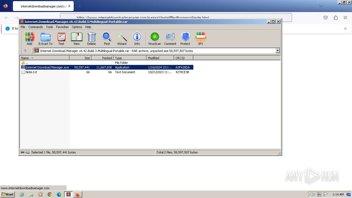Open the Options menu
Screen dimensions: 352x198
tap(77, 27)
